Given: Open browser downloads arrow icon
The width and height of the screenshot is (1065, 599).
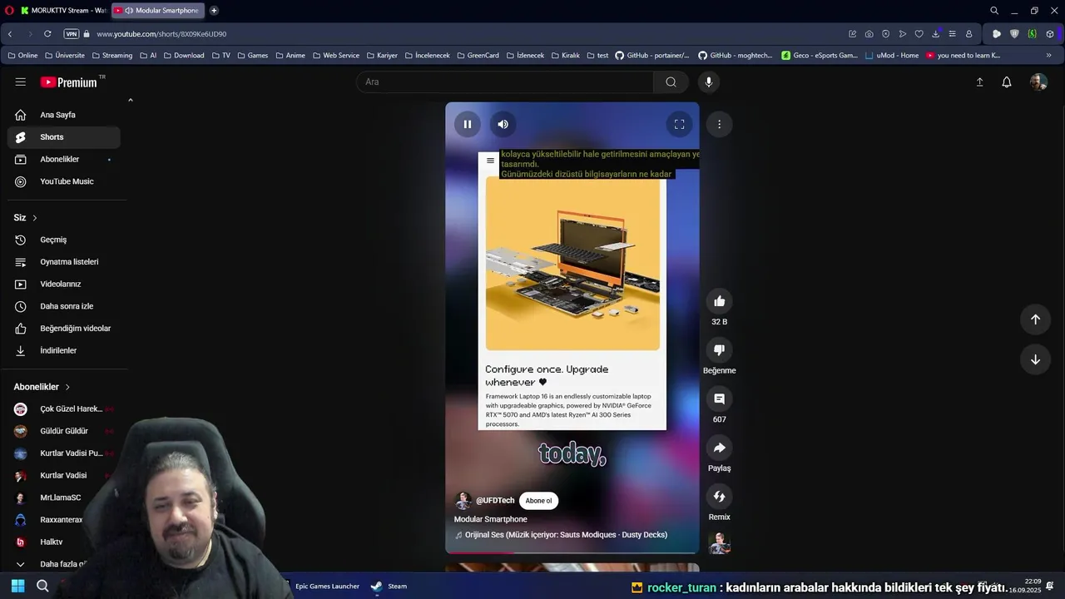Looking at the screenshot, I should [935, 34].
